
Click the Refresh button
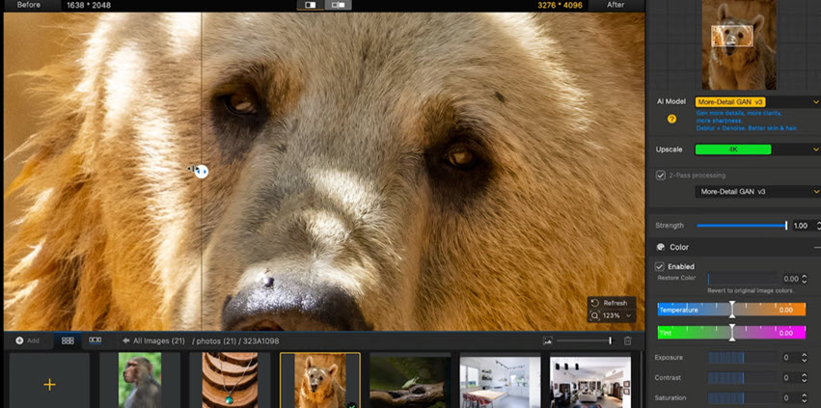[612, 303]
